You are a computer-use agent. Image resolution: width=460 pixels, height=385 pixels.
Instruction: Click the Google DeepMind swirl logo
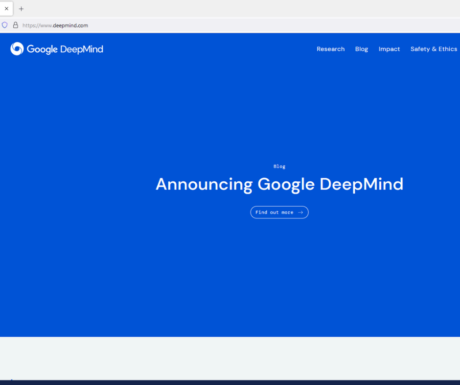(17, 49)
